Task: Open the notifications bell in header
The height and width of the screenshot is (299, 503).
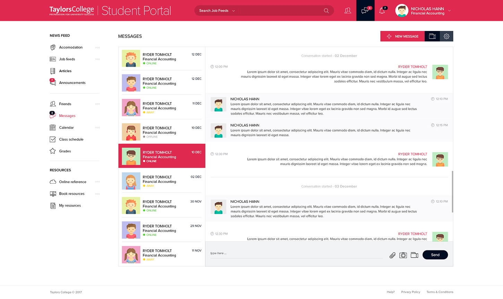Action: [382, 11]
